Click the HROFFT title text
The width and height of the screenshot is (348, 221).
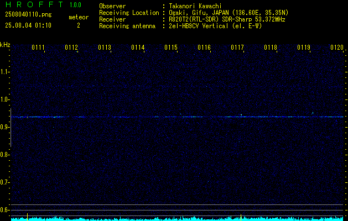(34, 4)
